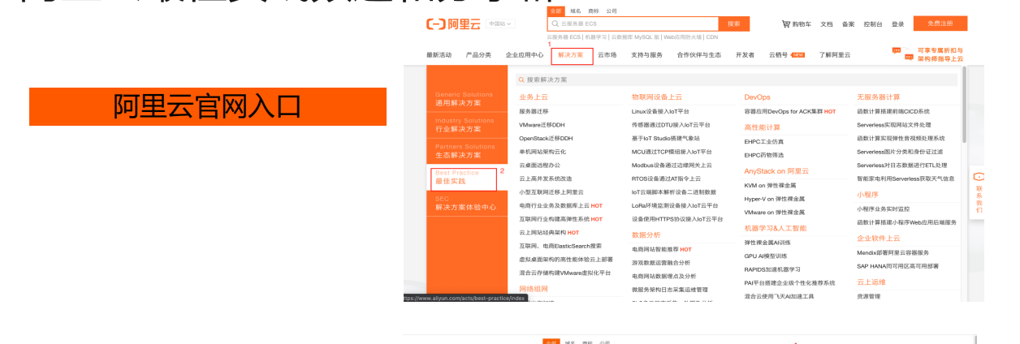Open the 控制台 link

pyautogui.click(x=873, y=24)
